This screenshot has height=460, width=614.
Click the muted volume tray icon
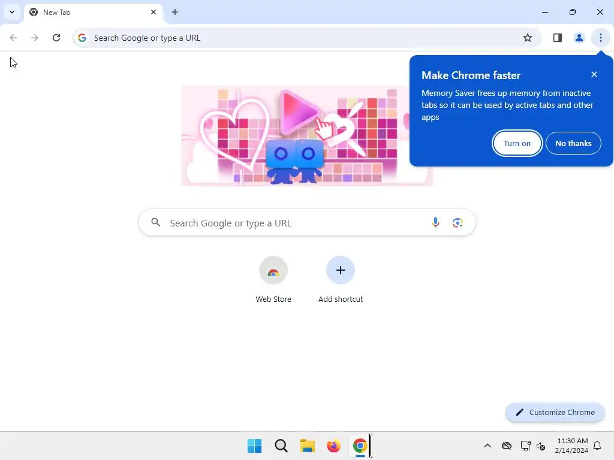coord(541,446)
